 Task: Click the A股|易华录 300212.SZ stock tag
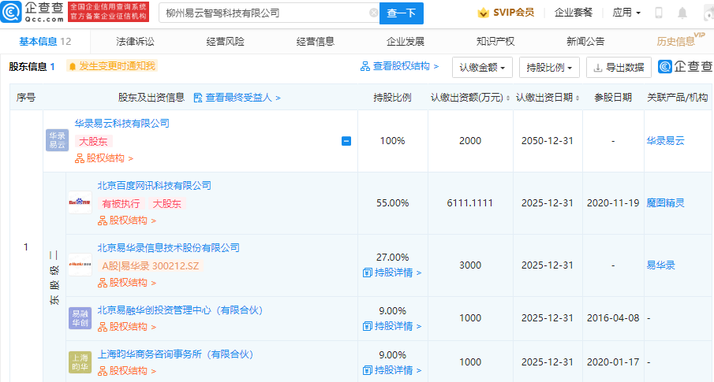coord(150,266)
